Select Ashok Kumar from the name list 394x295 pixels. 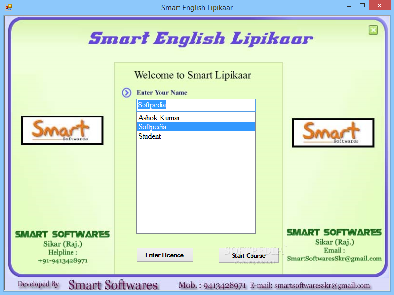click(196, 118)
